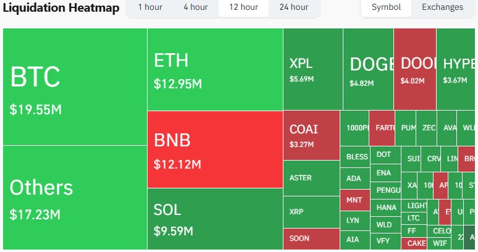Choose the 12 hour timeframe
The image size is (478, 252).
(x=243, y=7)
